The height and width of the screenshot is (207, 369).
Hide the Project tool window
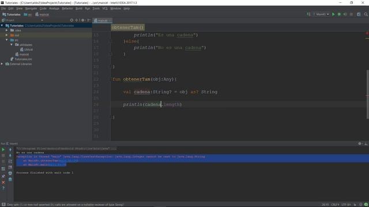tap(89, 21)
